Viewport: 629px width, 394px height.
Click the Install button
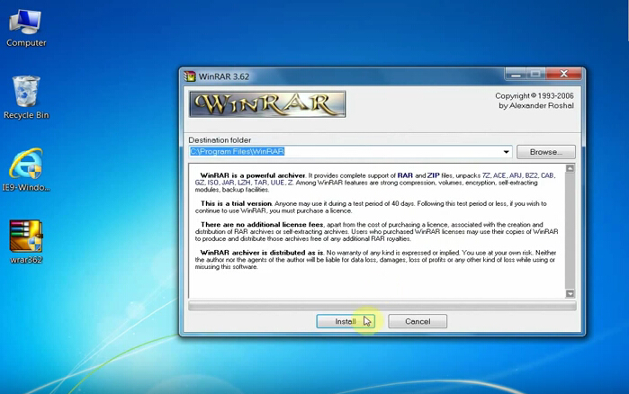[x=346, y=321]
